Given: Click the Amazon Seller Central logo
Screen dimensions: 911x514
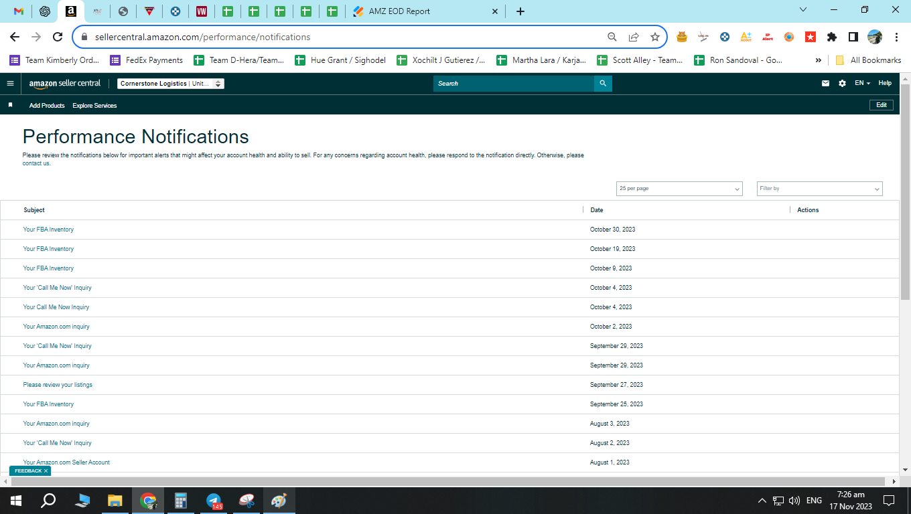Looking at the screenshot, I should pos(65,84).
